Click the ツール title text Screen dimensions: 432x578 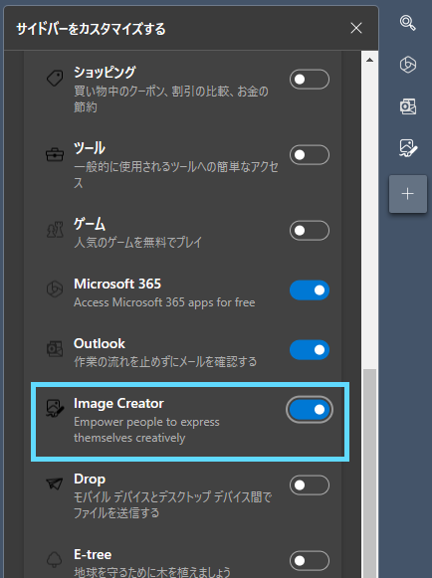tap(90, 148)
